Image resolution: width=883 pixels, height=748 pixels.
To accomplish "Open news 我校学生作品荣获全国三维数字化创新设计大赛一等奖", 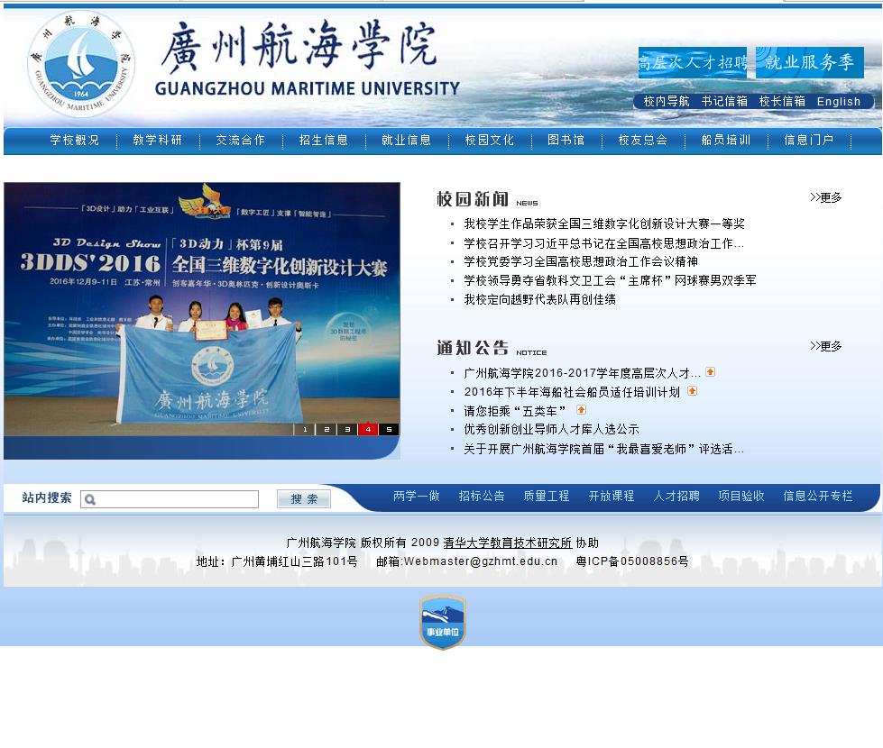I will [x=604, y=224].
